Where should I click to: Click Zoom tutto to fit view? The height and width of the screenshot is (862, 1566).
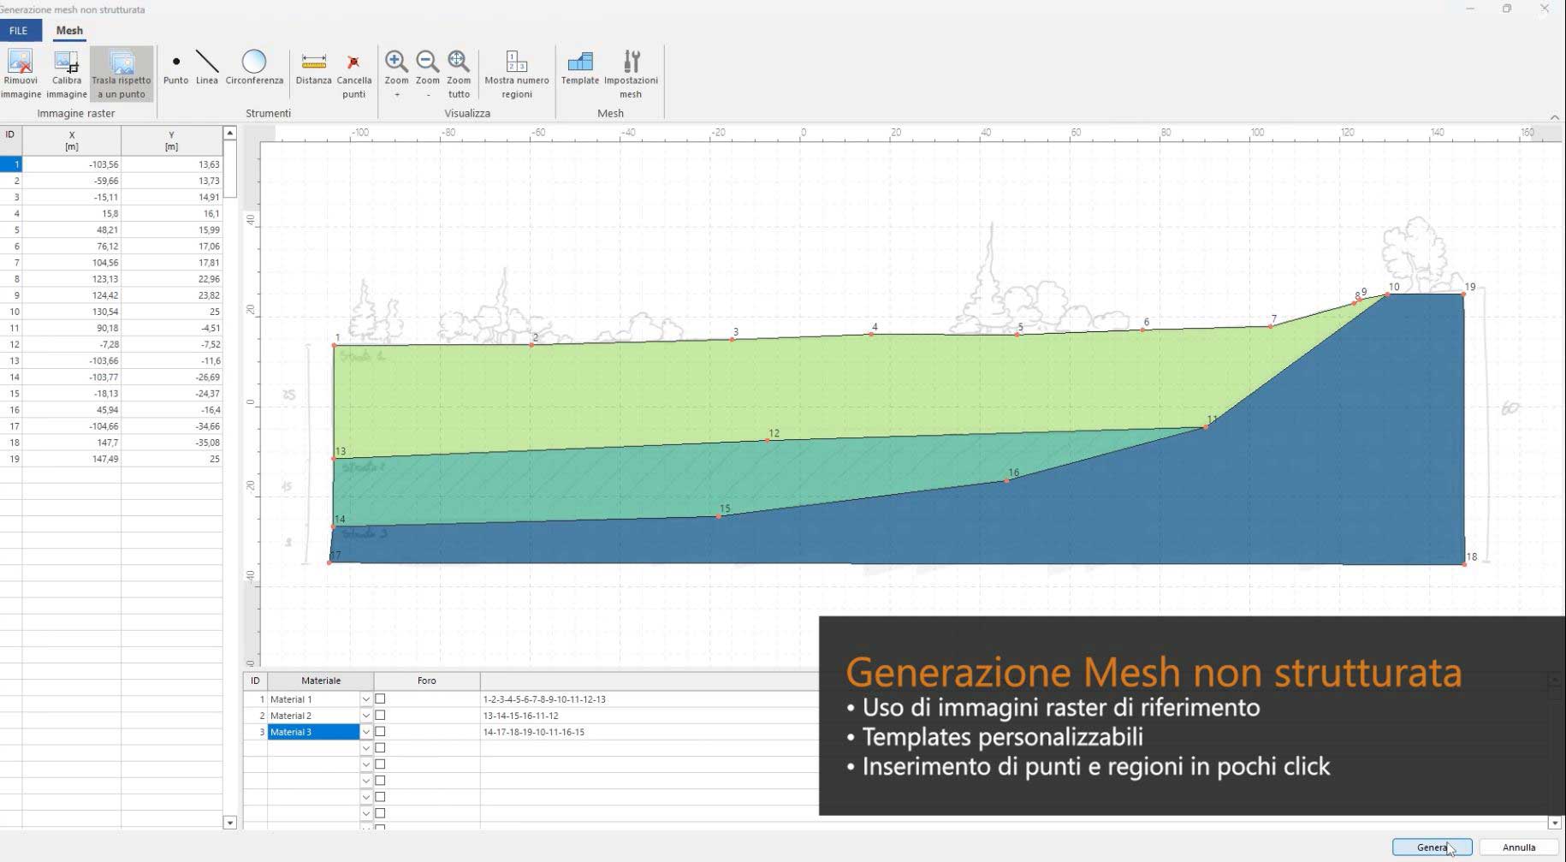click(459, 72)
